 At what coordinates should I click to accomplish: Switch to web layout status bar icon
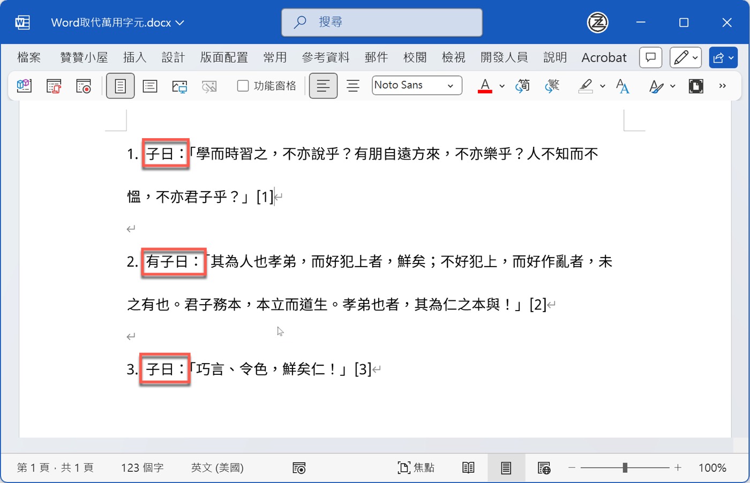point(544,468)
